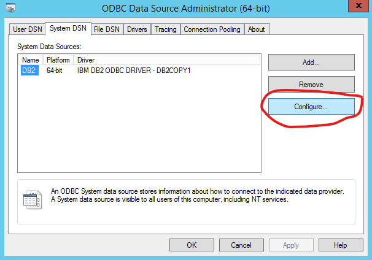Image resolution: width=372 pixels, height=260 pixels.
Task: Show the About tab
Action: pos(257,29)
